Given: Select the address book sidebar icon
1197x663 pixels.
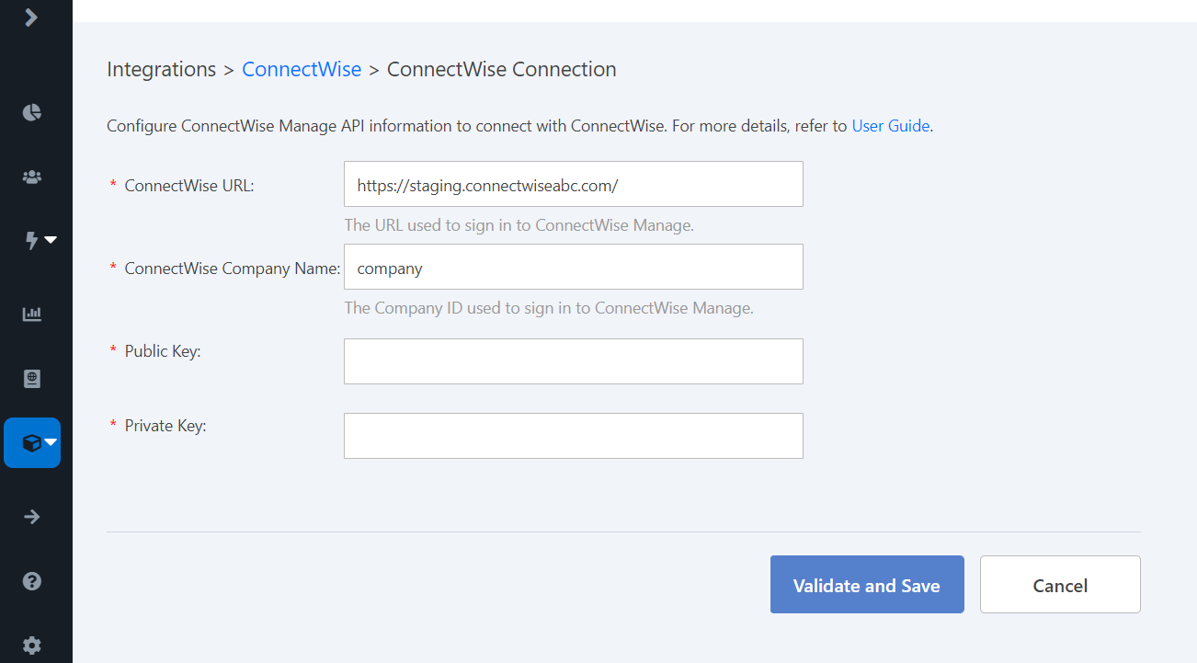Looking at the screenshot, I should point(31,378).
